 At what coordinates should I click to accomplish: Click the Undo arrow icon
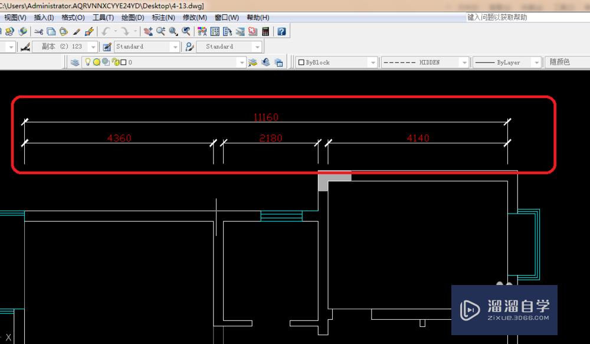tap(106, 32)
